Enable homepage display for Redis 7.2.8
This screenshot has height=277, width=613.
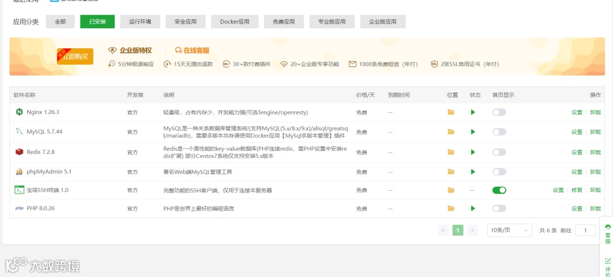pos(499,152)
